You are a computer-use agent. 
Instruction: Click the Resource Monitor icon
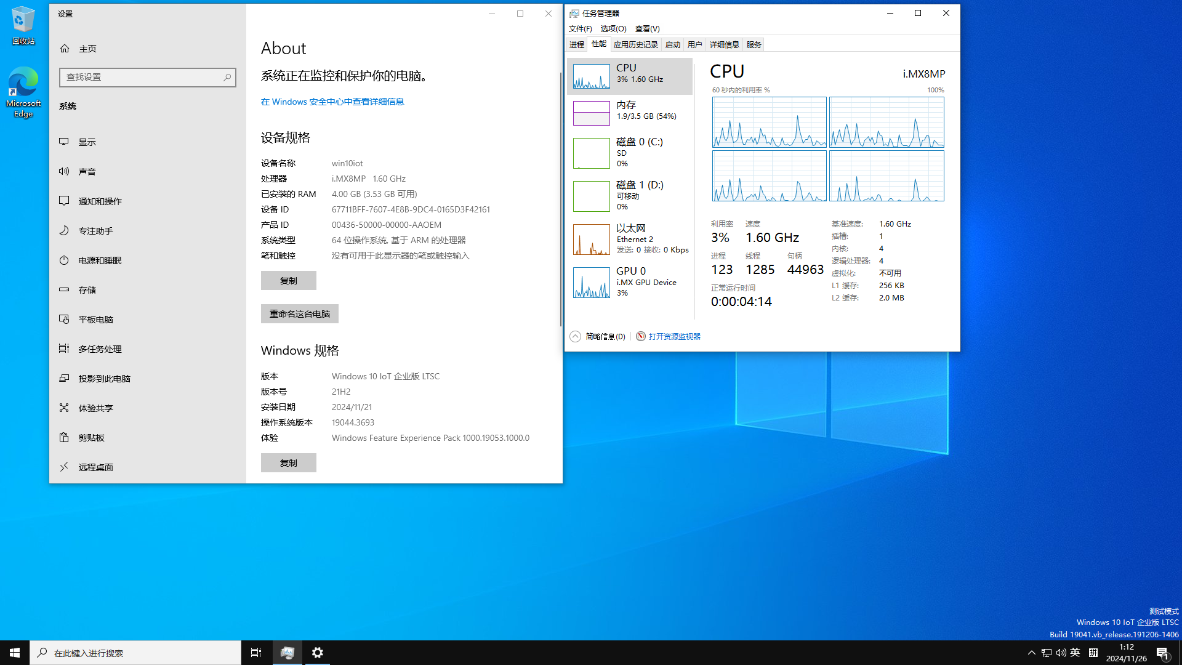coord(641,336)
